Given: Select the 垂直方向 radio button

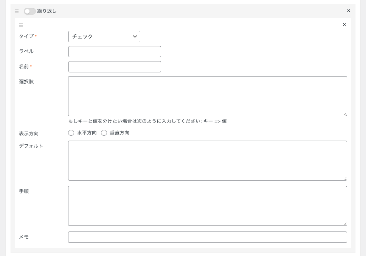Looking at the screenshot, I should tap(104, 133).
